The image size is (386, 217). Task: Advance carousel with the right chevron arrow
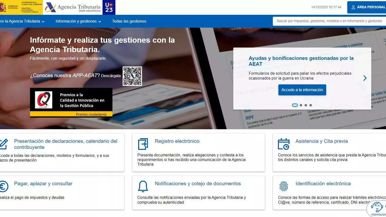coord(365,78)
